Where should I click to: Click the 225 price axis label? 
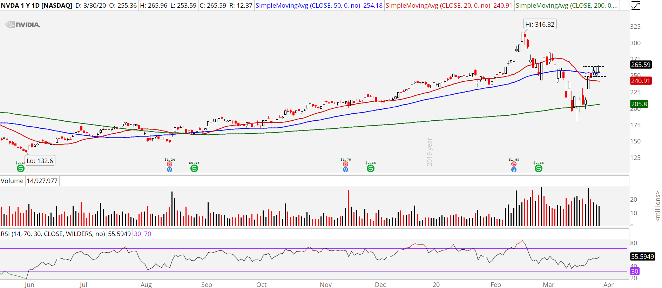(635, 92)
